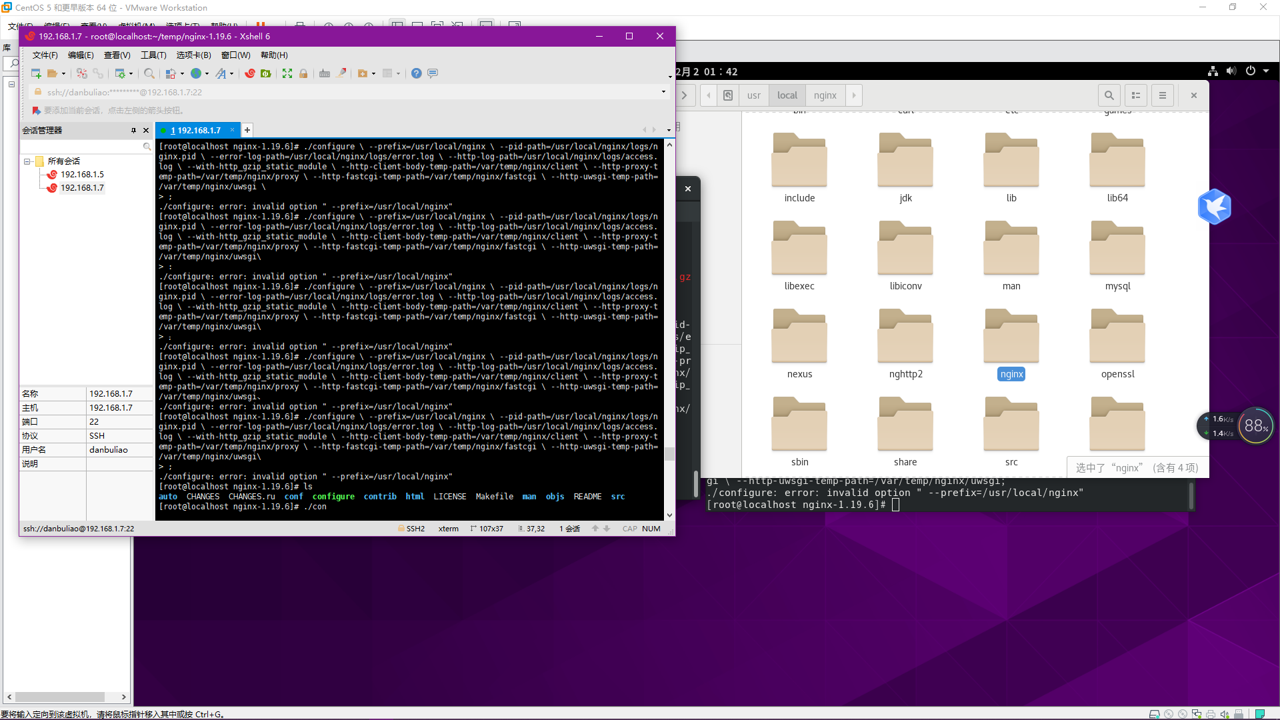The image size is (1280, 720).
Task: Open the 选项卡(B) menu in Xshell
Action: 193,55
